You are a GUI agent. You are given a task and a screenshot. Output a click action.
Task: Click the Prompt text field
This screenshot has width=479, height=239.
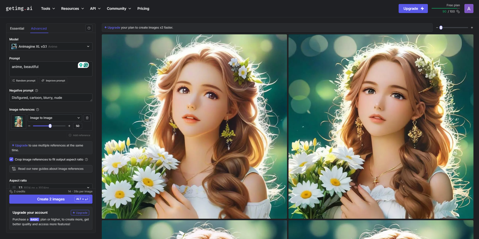[51, 69]
